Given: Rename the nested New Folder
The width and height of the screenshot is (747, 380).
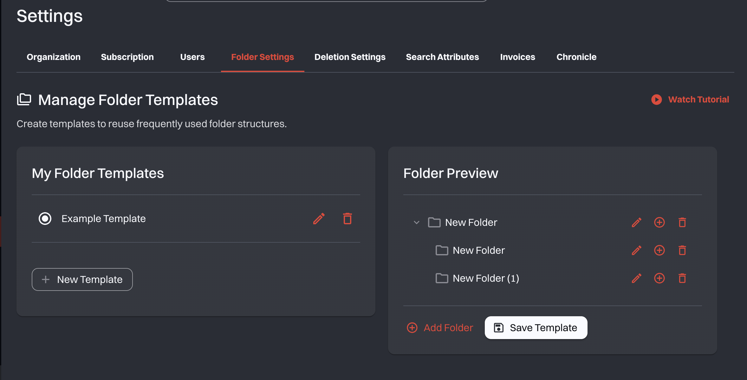Looking at the screenshot, I should point(636,250).
